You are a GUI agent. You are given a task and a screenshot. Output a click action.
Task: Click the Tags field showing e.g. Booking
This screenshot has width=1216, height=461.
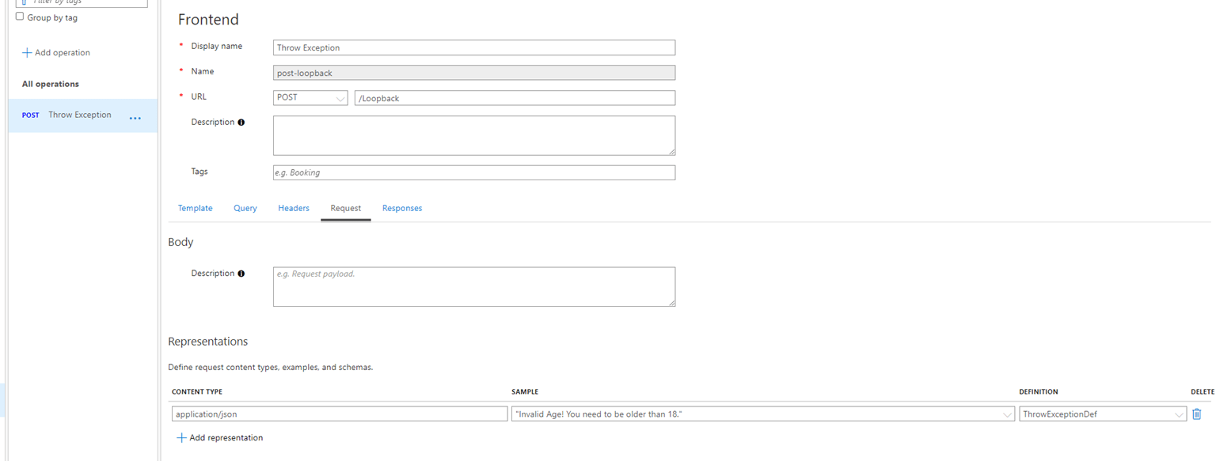(x=473, y=172)
